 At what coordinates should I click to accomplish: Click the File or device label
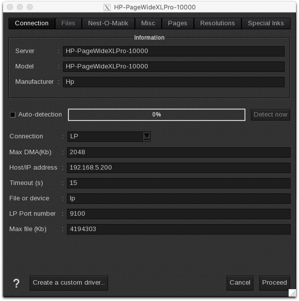coord(29,198)
